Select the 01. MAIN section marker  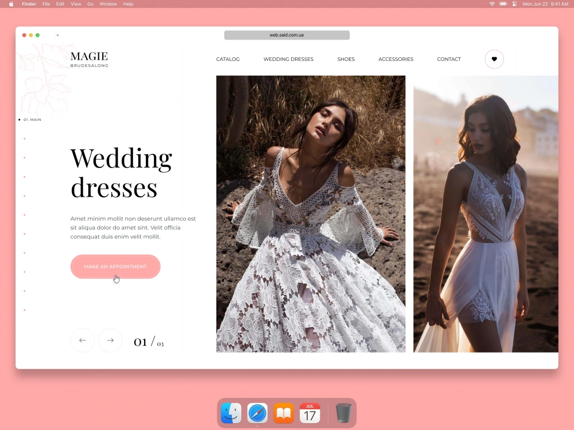tap(30, 120)
